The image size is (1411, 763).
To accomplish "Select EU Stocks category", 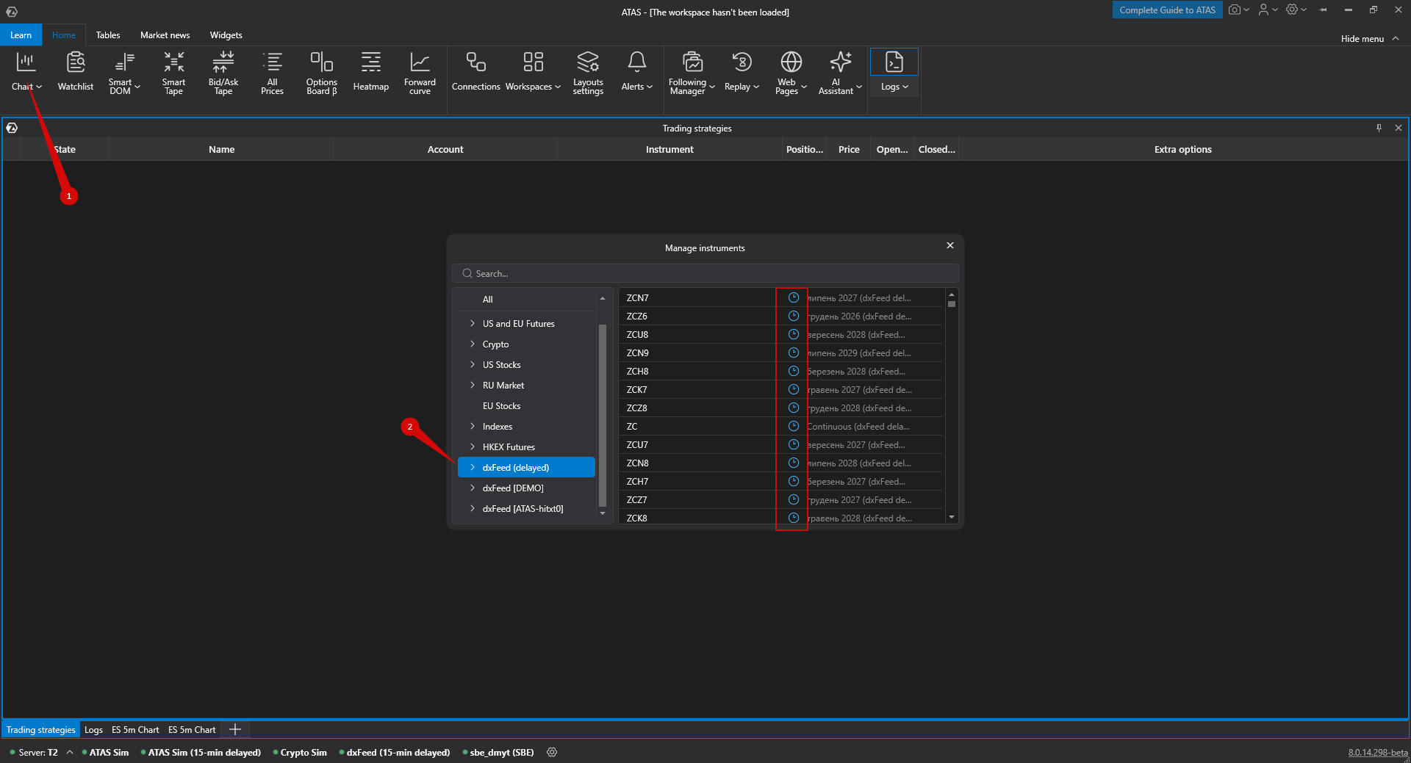I will click(501, 405).
